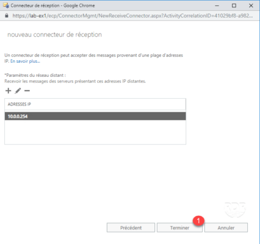Click the Paramètres du réseau distant label
This screenshot has height=244, width=260.
tap(35, 75)
